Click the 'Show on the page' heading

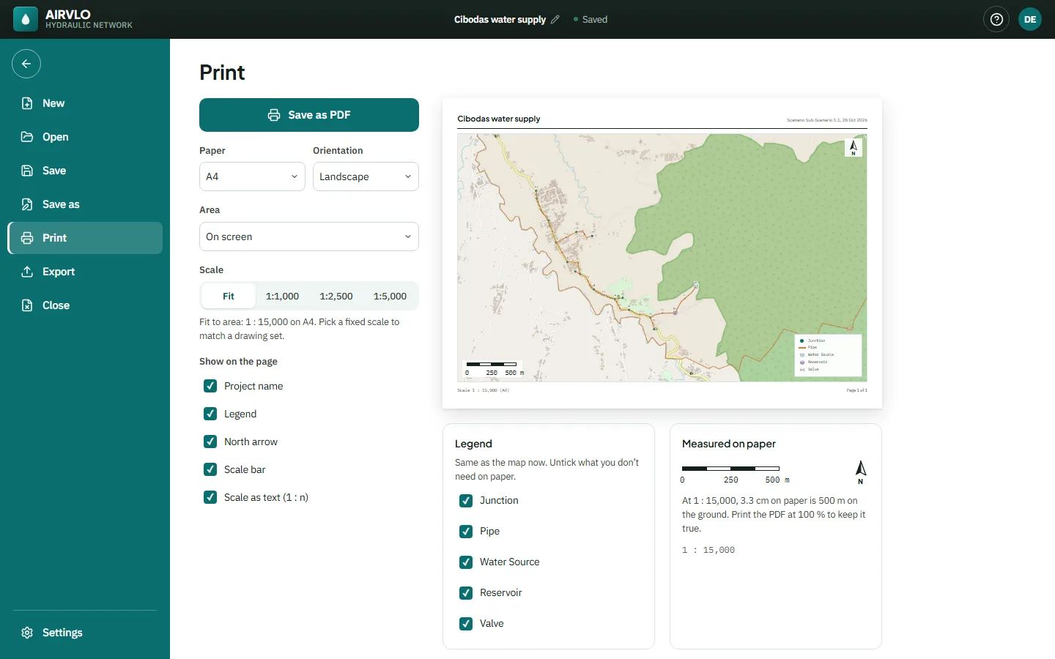(238, 362)
